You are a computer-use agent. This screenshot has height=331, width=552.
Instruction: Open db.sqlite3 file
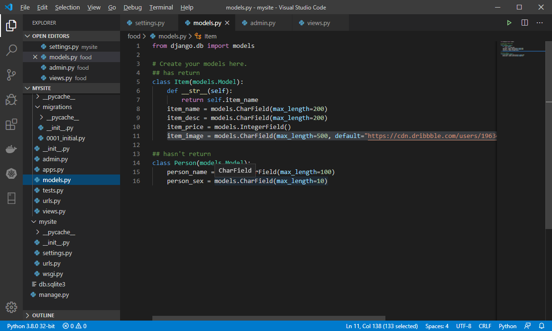tap(52, 284)
